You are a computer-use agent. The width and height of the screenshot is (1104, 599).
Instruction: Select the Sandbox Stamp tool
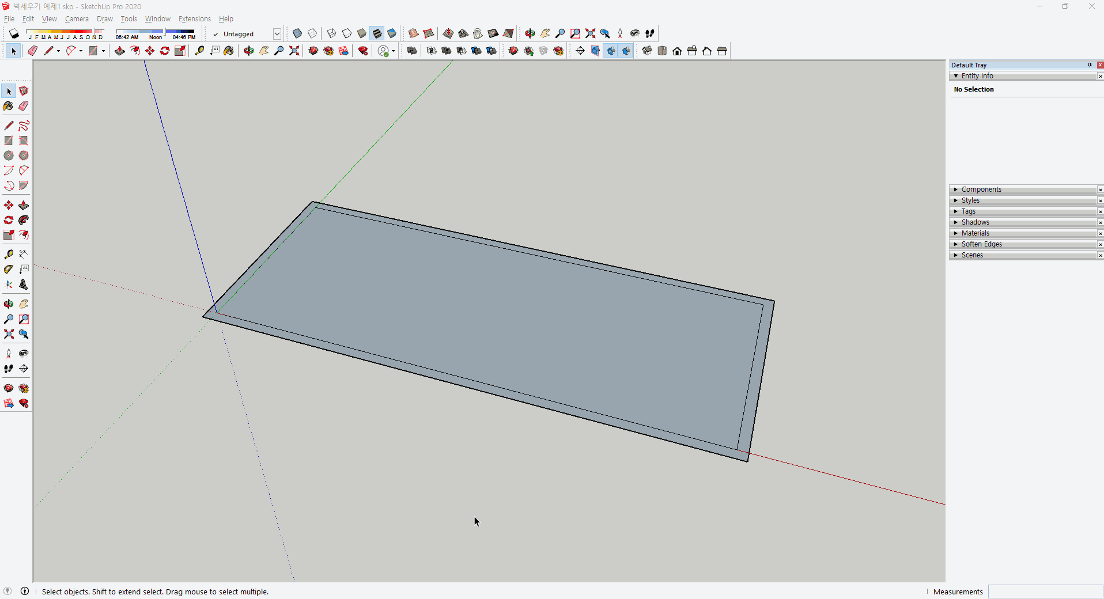[x=463, y=33]
